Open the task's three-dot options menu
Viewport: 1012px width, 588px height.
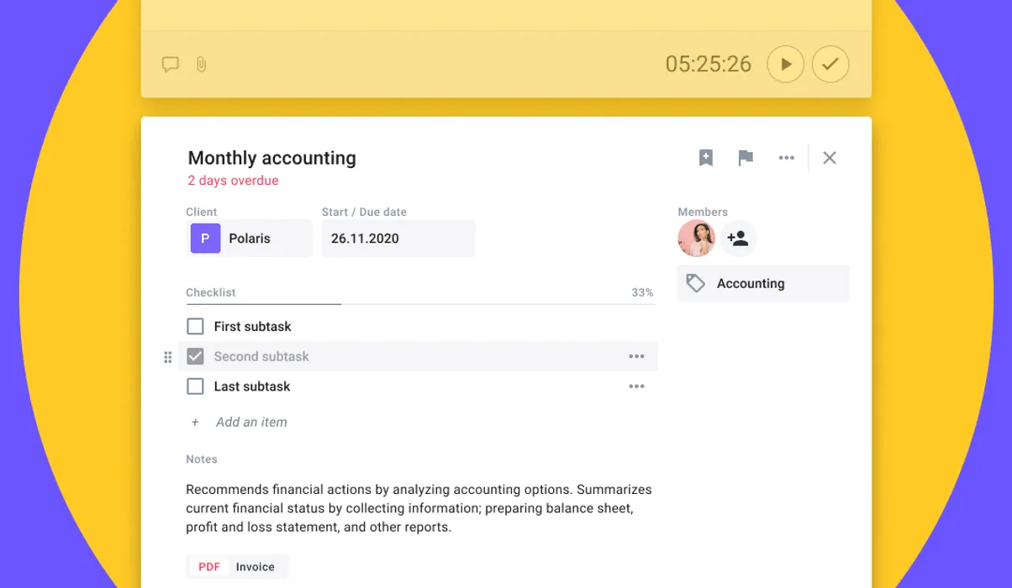(x=786, y=158)
